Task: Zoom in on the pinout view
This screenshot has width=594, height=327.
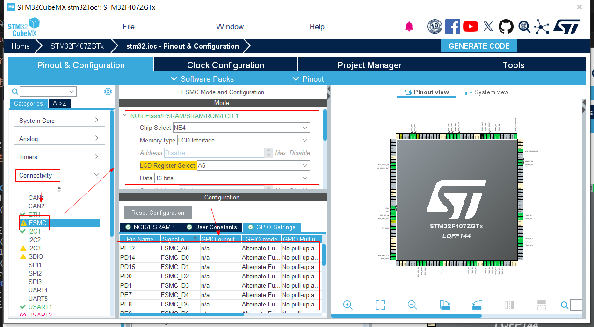Action: tap(348, 305)
